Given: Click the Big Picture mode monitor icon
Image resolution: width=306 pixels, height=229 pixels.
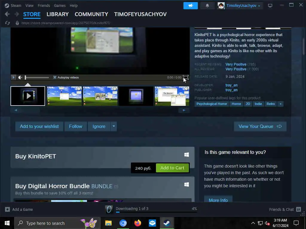Looking at the screenshot, I should 270,5.
